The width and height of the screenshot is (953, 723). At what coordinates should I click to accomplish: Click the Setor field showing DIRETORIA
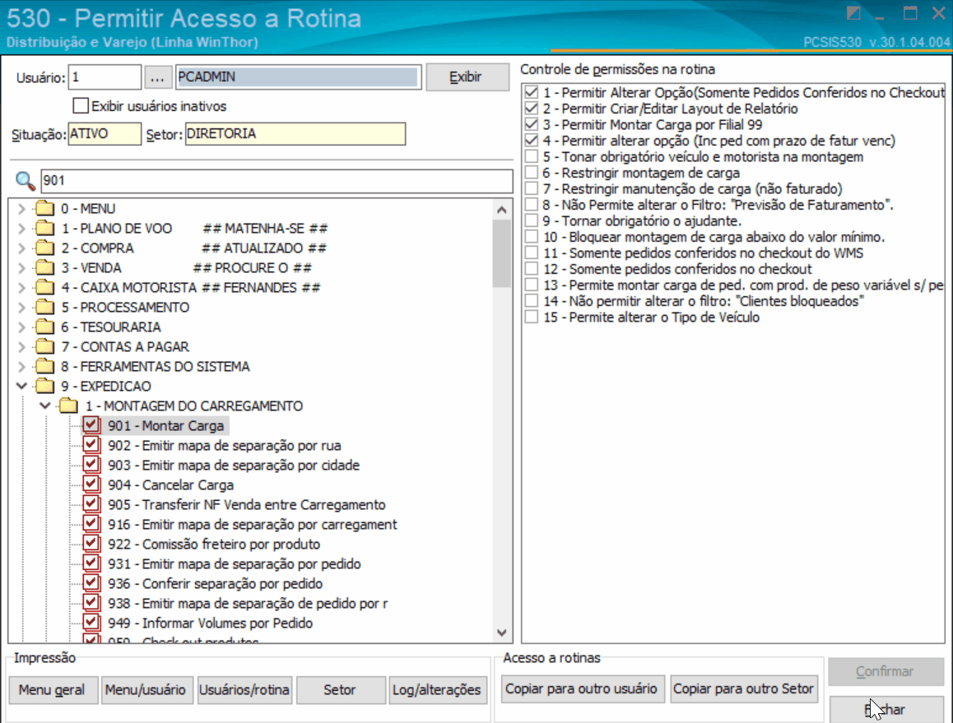295,134
